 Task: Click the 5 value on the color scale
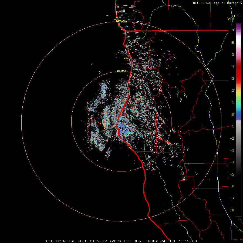pyautogui.click(x=233, y=54)
